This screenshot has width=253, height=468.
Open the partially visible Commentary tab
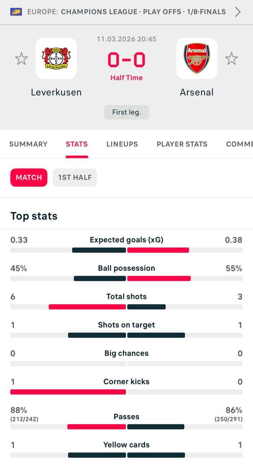pyautogui.click(x=240, y=144)
